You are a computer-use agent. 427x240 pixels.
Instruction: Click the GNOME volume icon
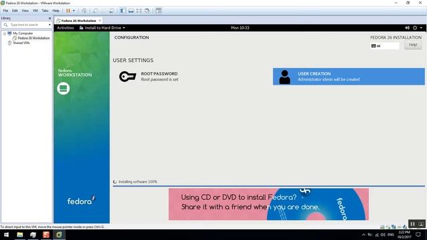pyautogui.click(x=407, y=28)
